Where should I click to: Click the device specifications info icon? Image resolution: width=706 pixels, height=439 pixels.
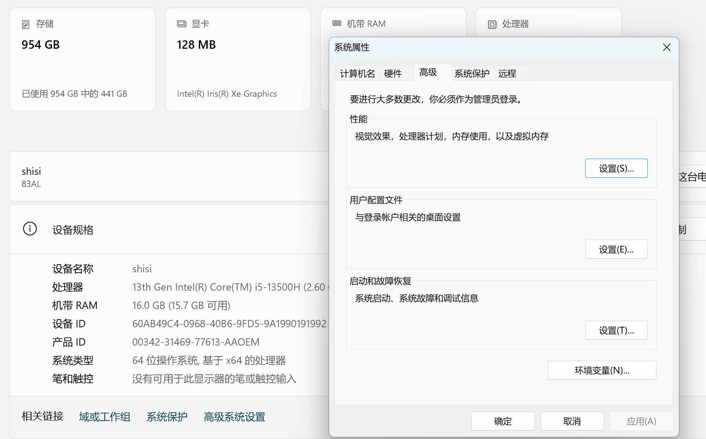tap(30, 229)
